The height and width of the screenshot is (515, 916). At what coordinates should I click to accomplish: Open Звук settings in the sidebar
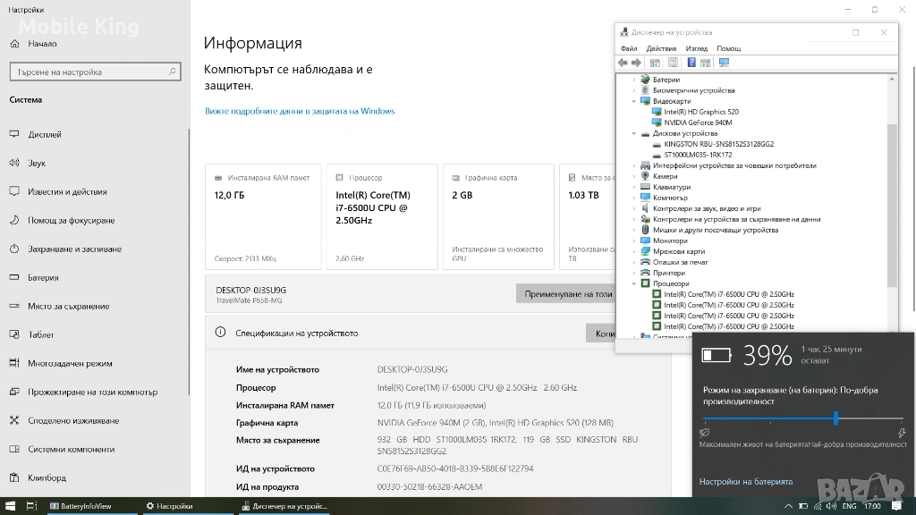(37, 164)
